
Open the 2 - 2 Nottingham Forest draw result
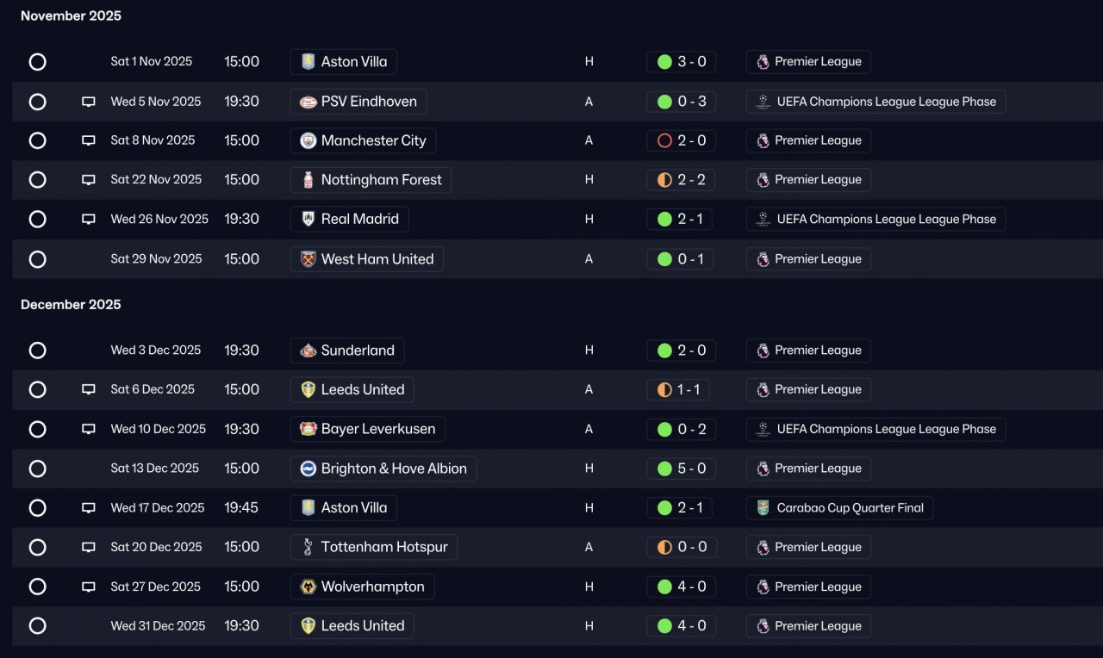tap(681, 180)
